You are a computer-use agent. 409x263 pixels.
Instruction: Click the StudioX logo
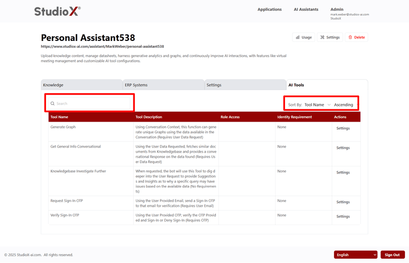(x=57, y=11)
